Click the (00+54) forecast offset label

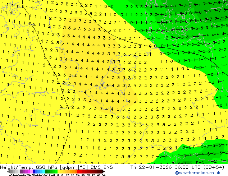pos(214,167)
